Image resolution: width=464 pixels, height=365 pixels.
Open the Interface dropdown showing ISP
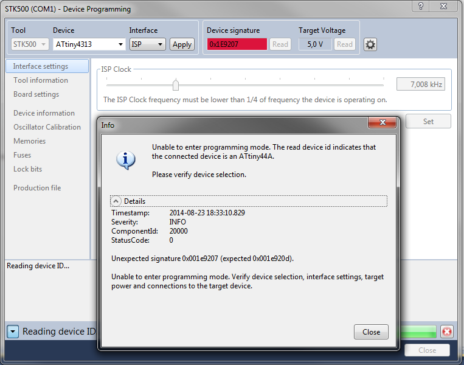tap(147, 44)
